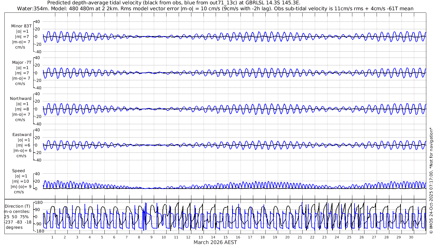Click date-axis tick label "15"
This screenshot has width=435, height=249.
(x=226, y=237)
